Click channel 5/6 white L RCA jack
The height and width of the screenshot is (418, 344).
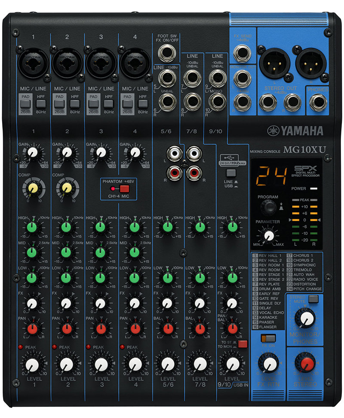(174, 153)
